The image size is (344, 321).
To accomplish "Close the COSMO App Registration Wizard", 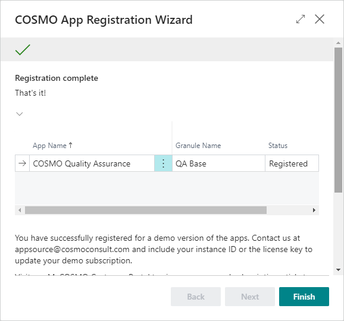I will pyautogui.click(x=320, y=19).
